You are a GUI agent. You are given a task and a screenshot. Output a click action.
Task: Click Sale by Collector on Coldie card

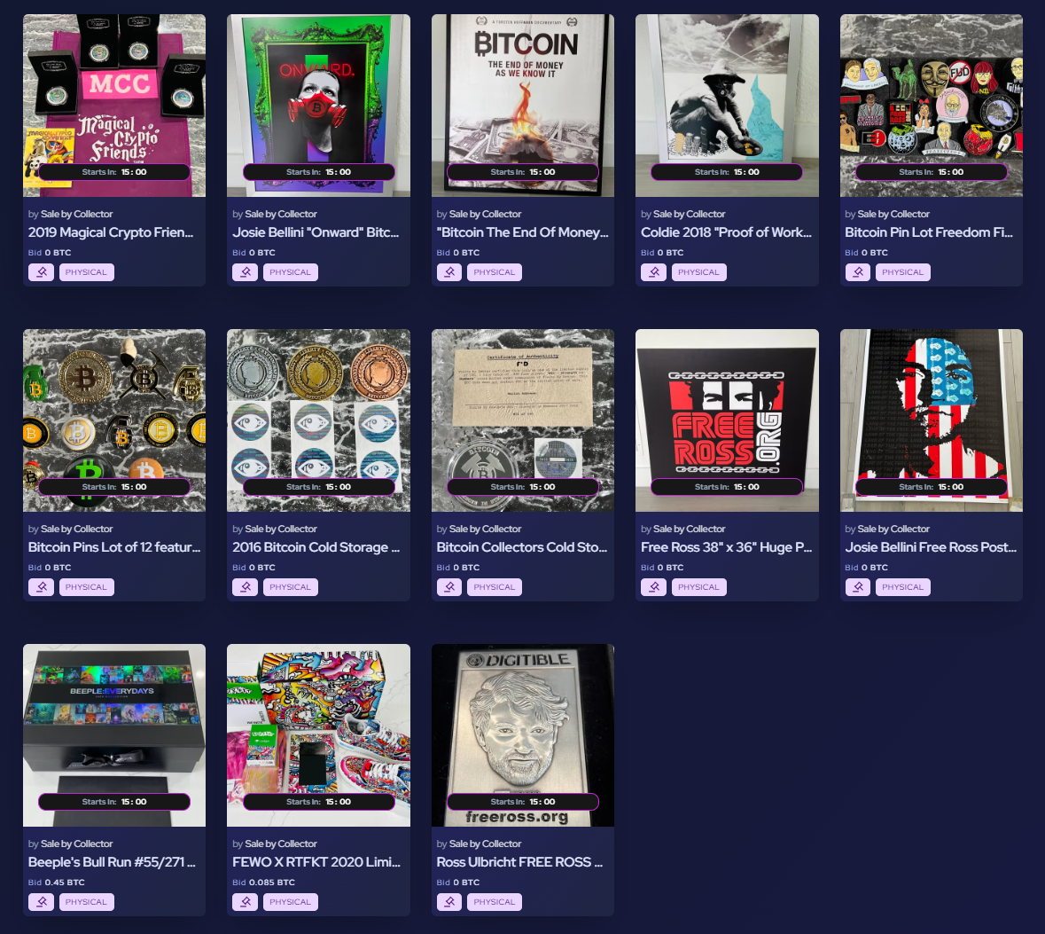point(689,214)
